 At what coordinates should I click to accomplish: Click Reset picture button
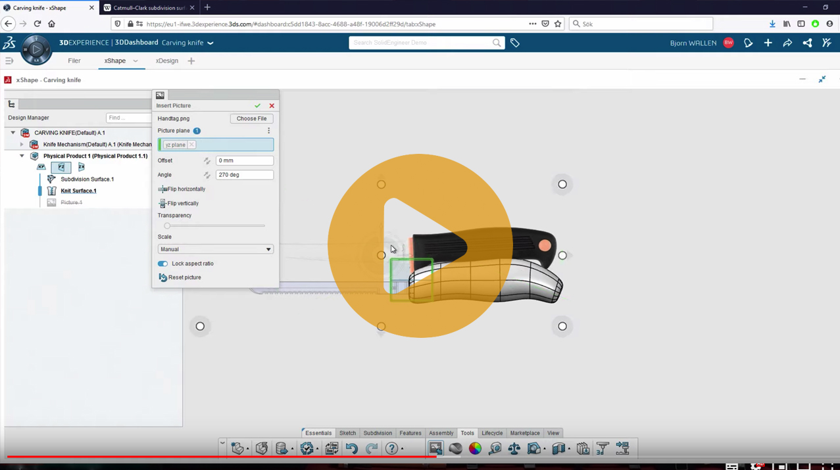180,277
